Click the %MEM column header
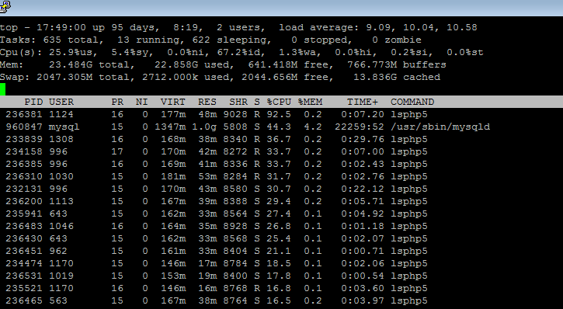This screenshot has height=309, width=563. (x=310, y=102)
